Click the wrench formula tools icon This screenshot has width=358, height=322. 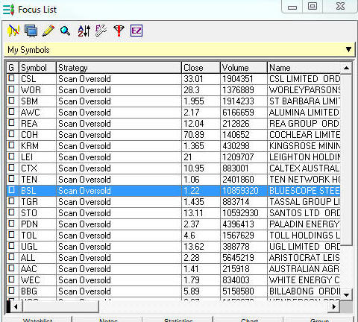point(101,31)
